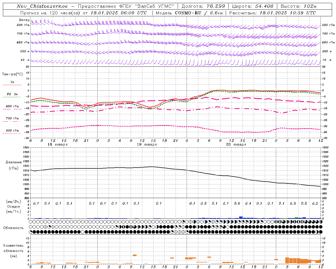The height and width of the screenshot is (269, 336).
Task: Click the date label "20 января"
Action: coord(236,144)
